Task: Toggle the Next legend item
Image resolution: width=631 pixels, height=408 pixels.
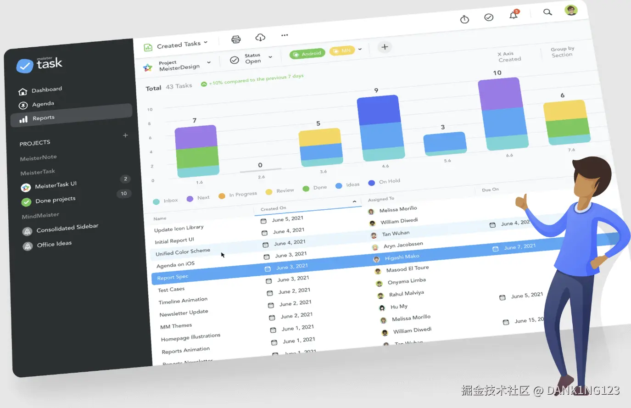Action: pos(198,198)
